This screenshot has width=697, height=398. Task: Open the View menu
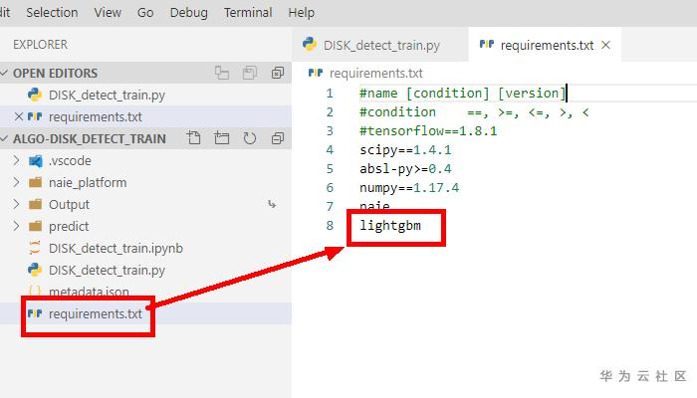click(x=108, y=12)
